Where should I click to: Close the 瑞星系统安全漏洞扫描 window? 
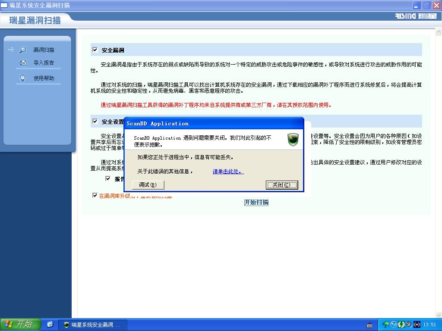(x=436, y=5)
